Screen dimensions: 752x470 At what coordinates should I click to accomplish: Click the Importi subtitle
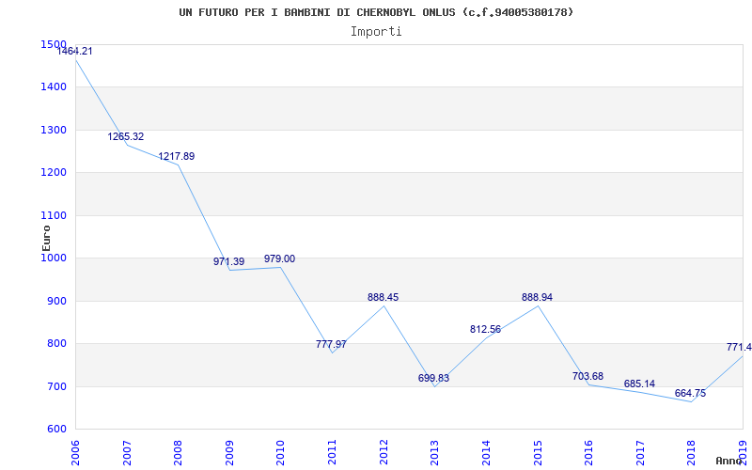[376, 32]
